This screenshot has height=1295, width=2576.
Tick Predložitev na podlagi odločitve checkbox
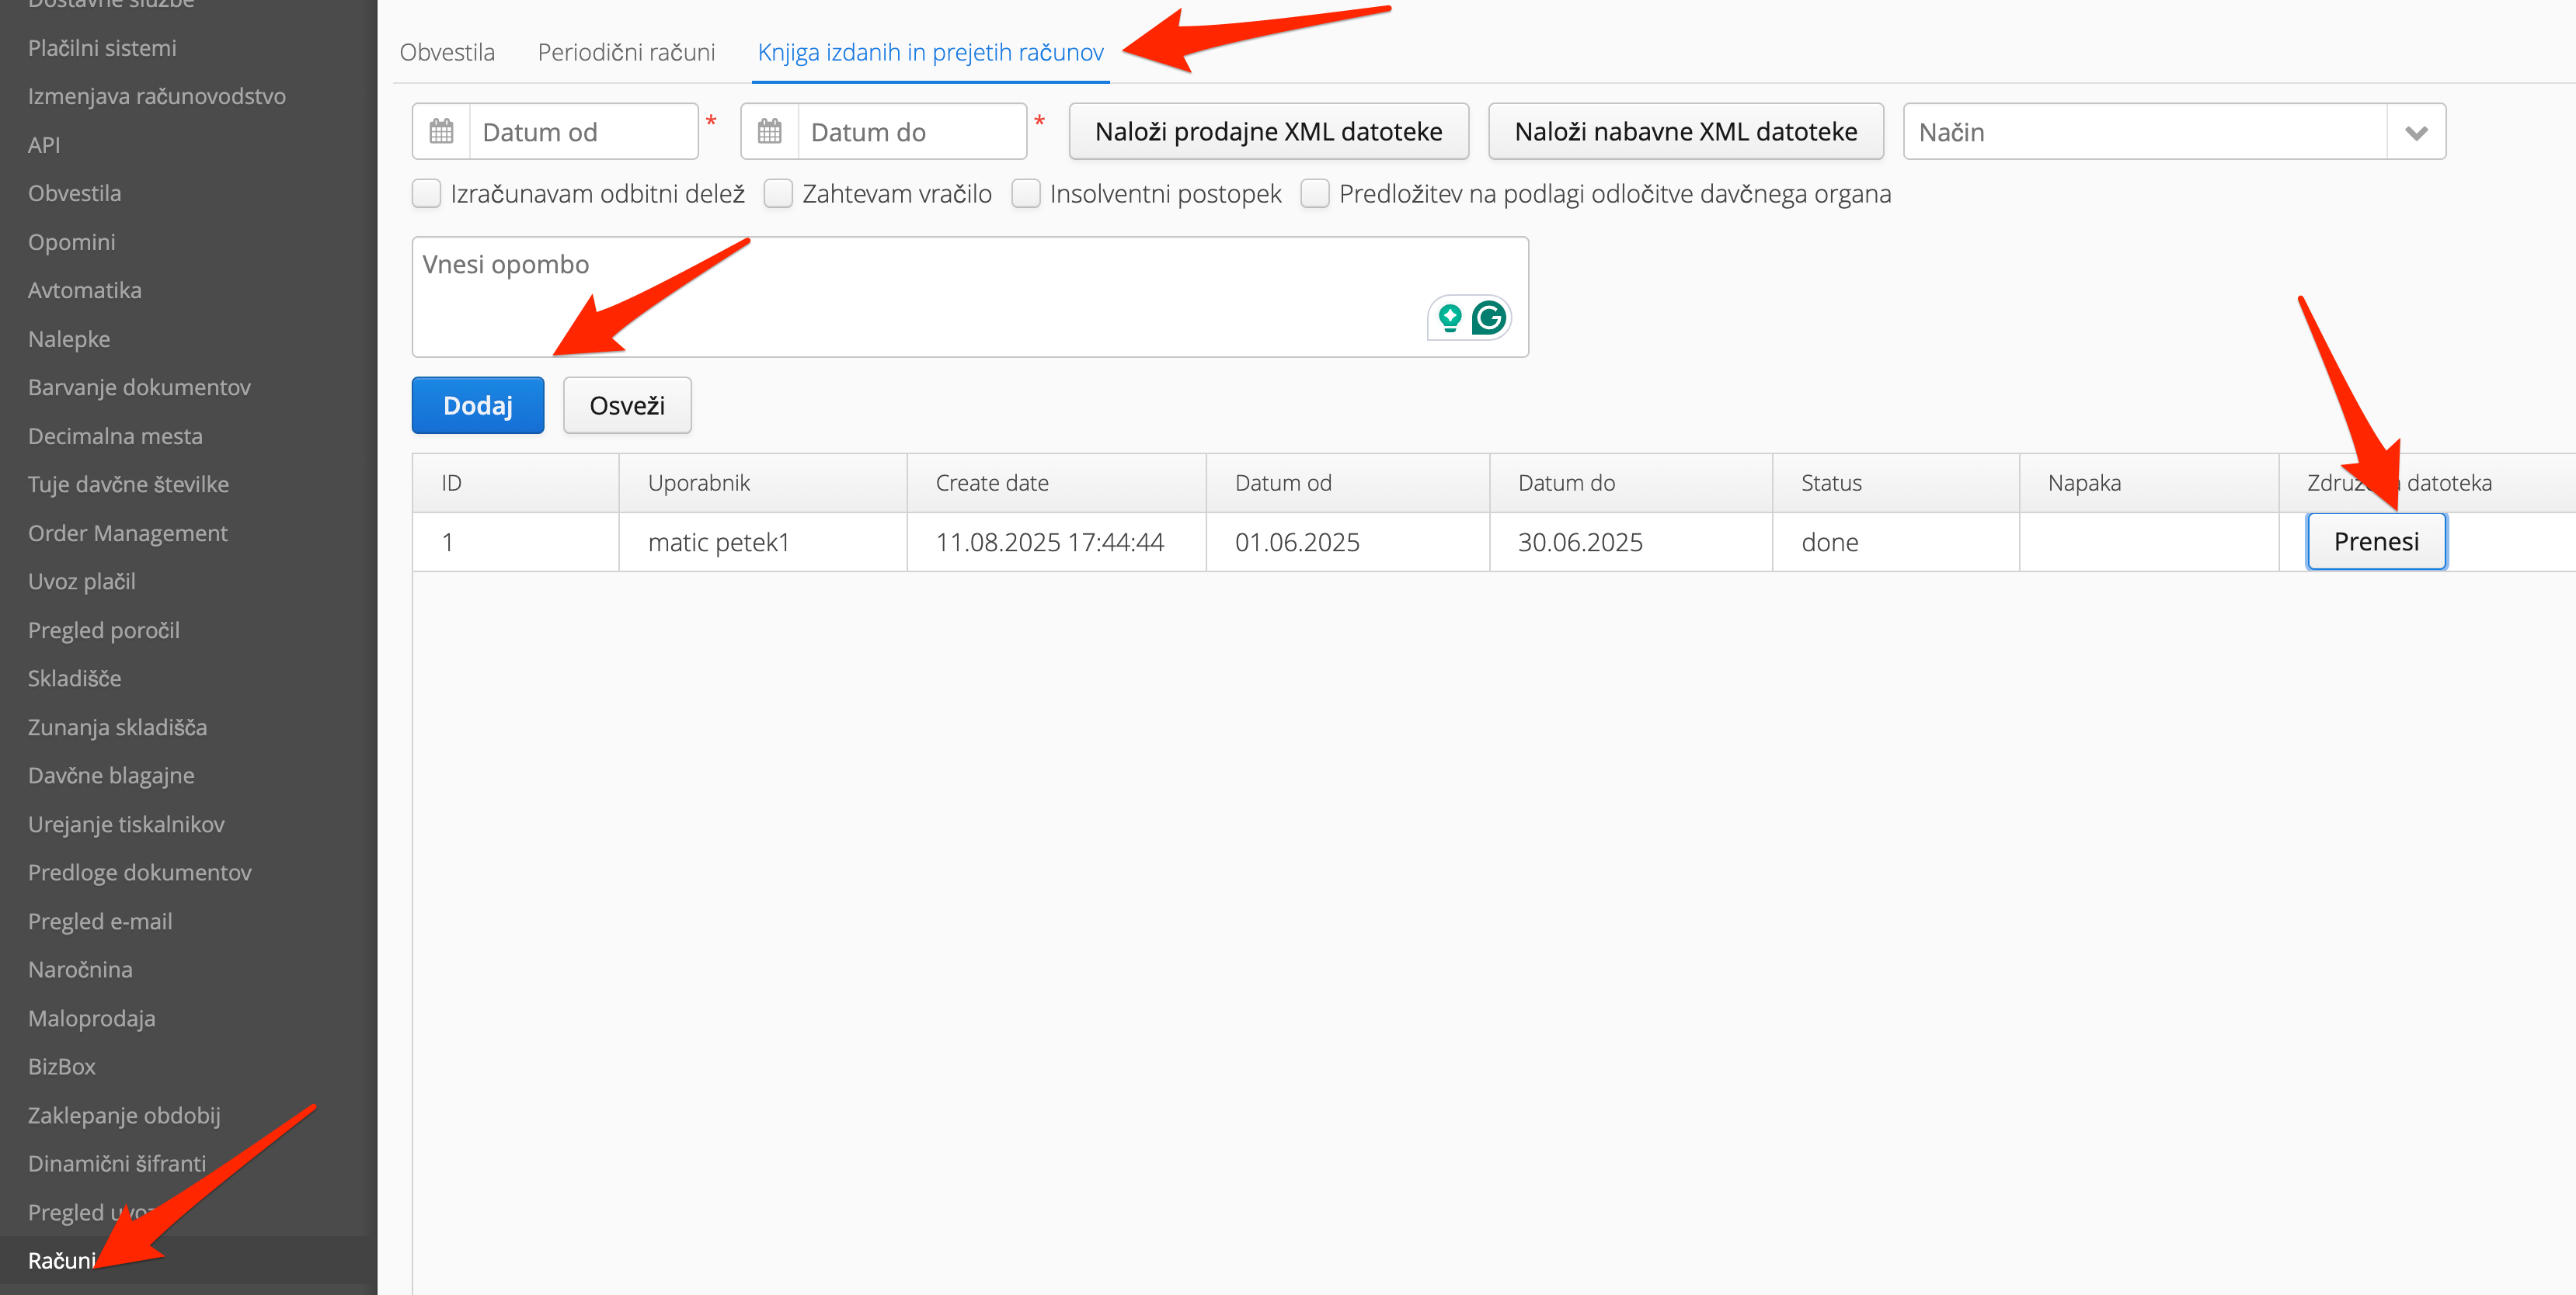(1315, 194)
